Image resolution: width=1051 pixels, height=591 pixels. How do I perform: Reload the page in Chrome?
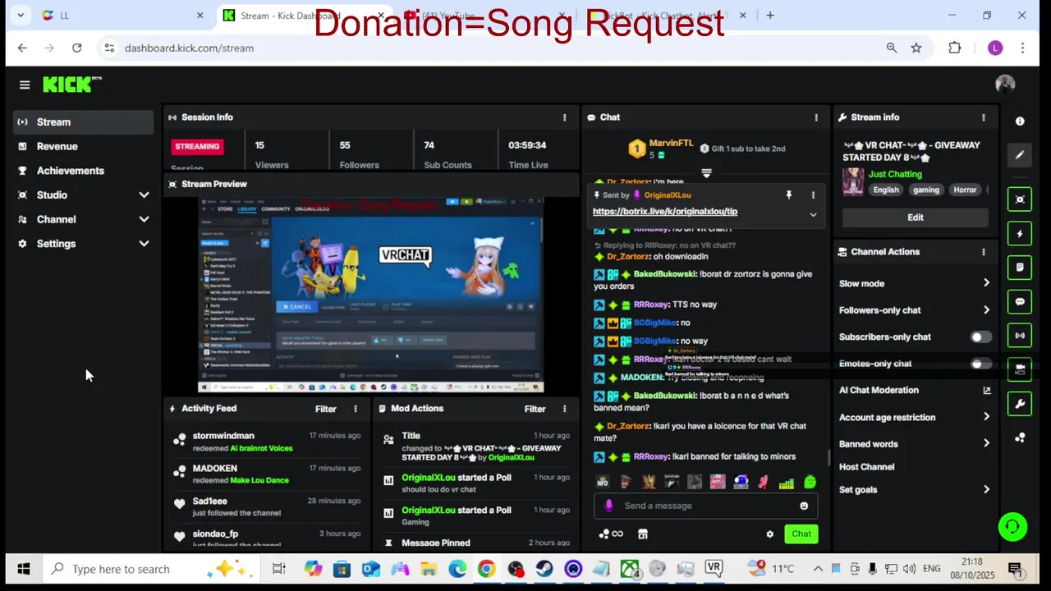coord(76,48)
